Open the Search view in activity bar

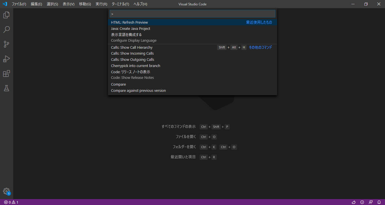[x=6, y=30]
